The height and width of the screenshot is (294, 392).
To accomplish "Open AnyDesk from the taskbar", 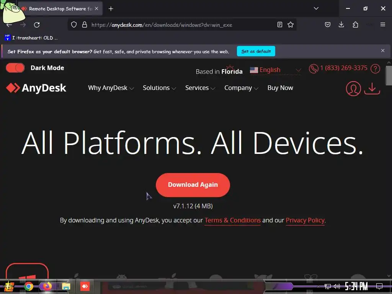I will pyautogui.click(x=85, y=286).
